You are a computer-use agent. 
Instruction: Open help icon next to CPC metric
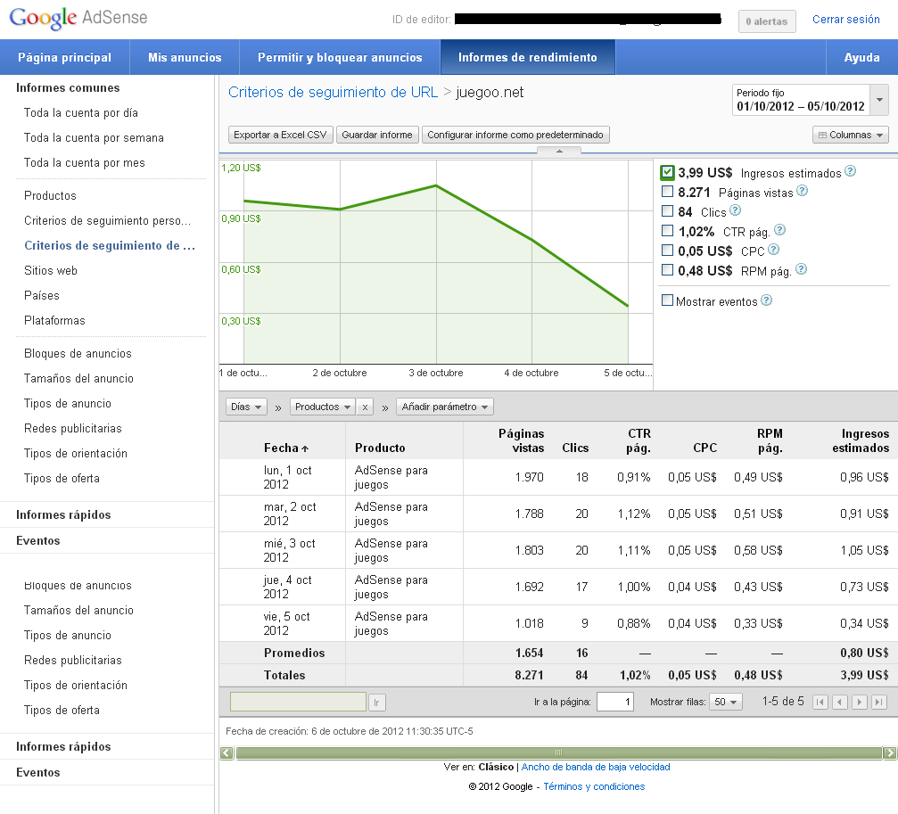(774, 249)
